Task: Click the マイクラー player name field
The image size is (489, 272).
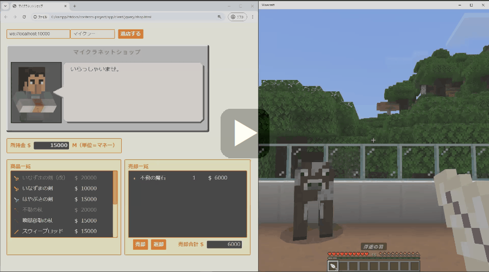Action: (92, 34)
